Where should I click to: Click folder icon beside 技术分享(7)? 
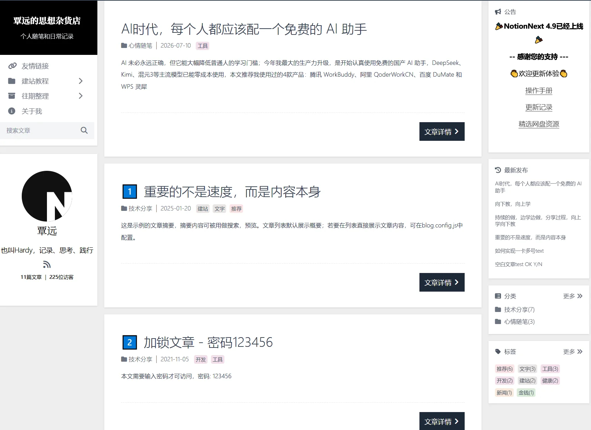coord(498,310)
